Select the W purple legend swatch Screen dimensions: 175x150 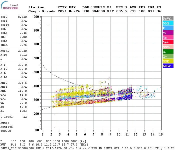(168, 33)
